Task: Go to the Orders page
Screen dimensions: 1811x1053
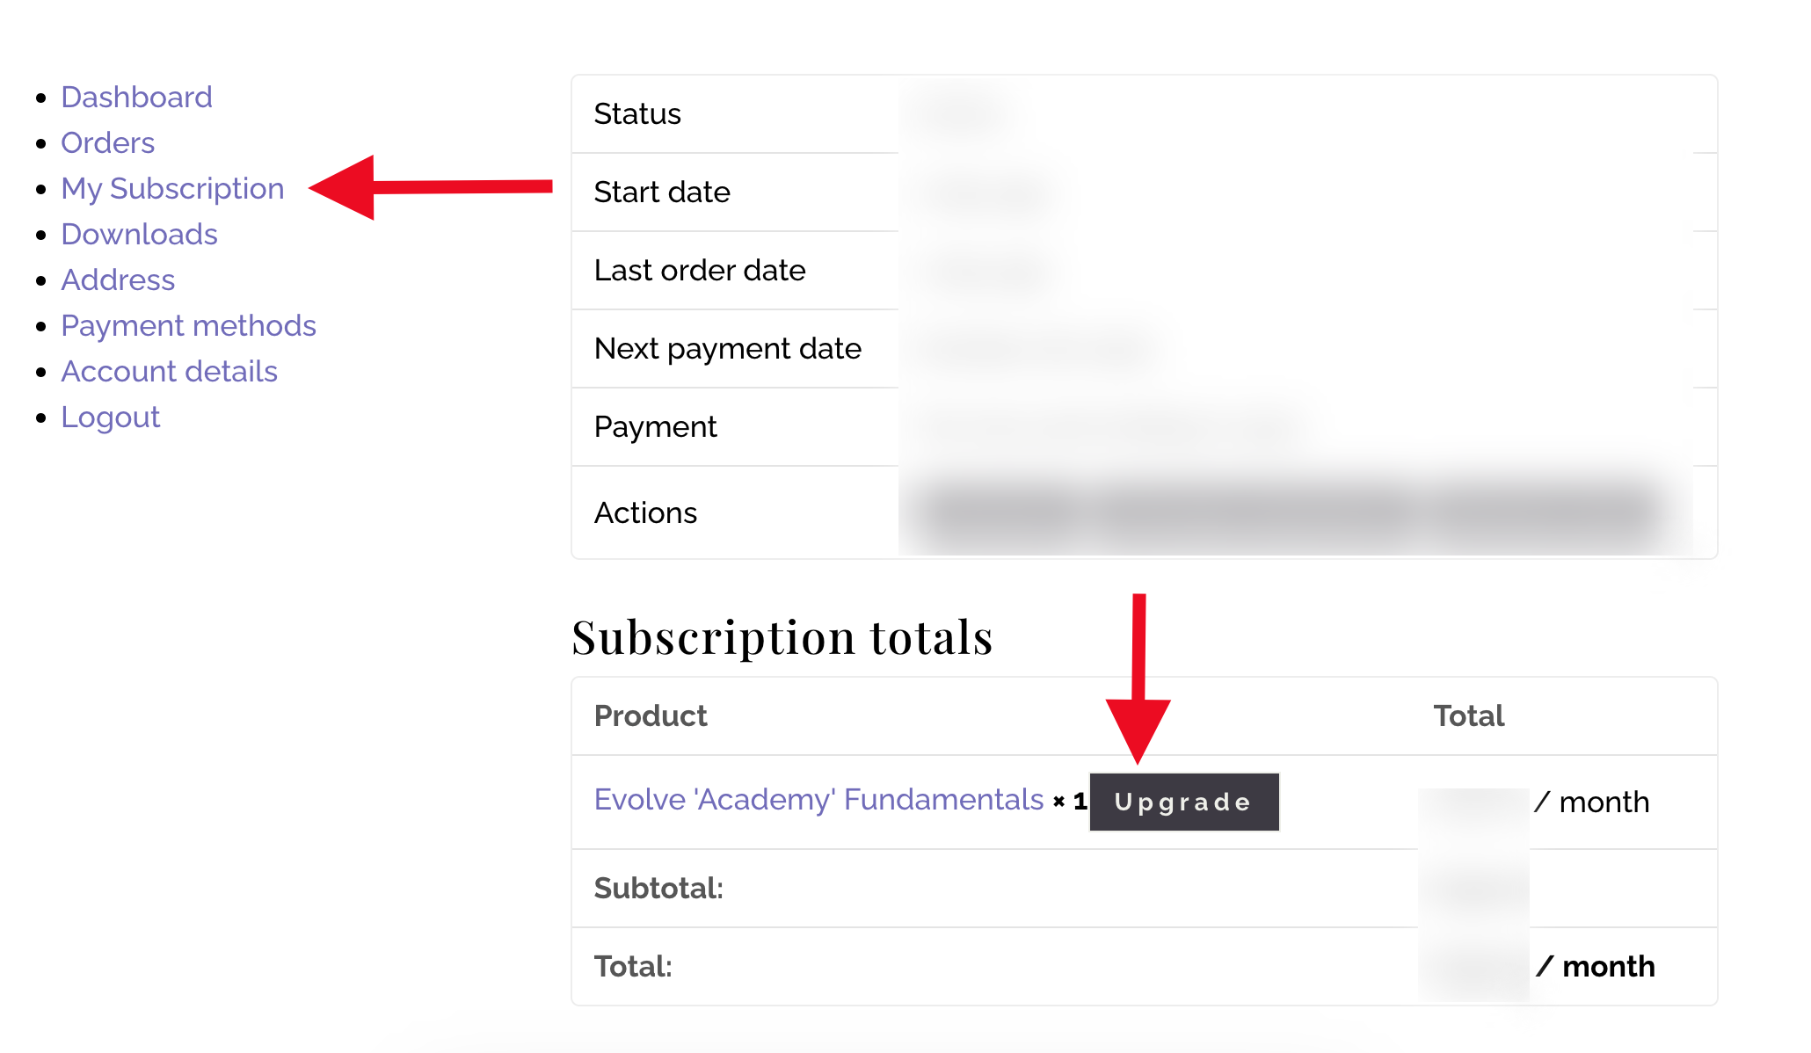Action: (107, 142)
